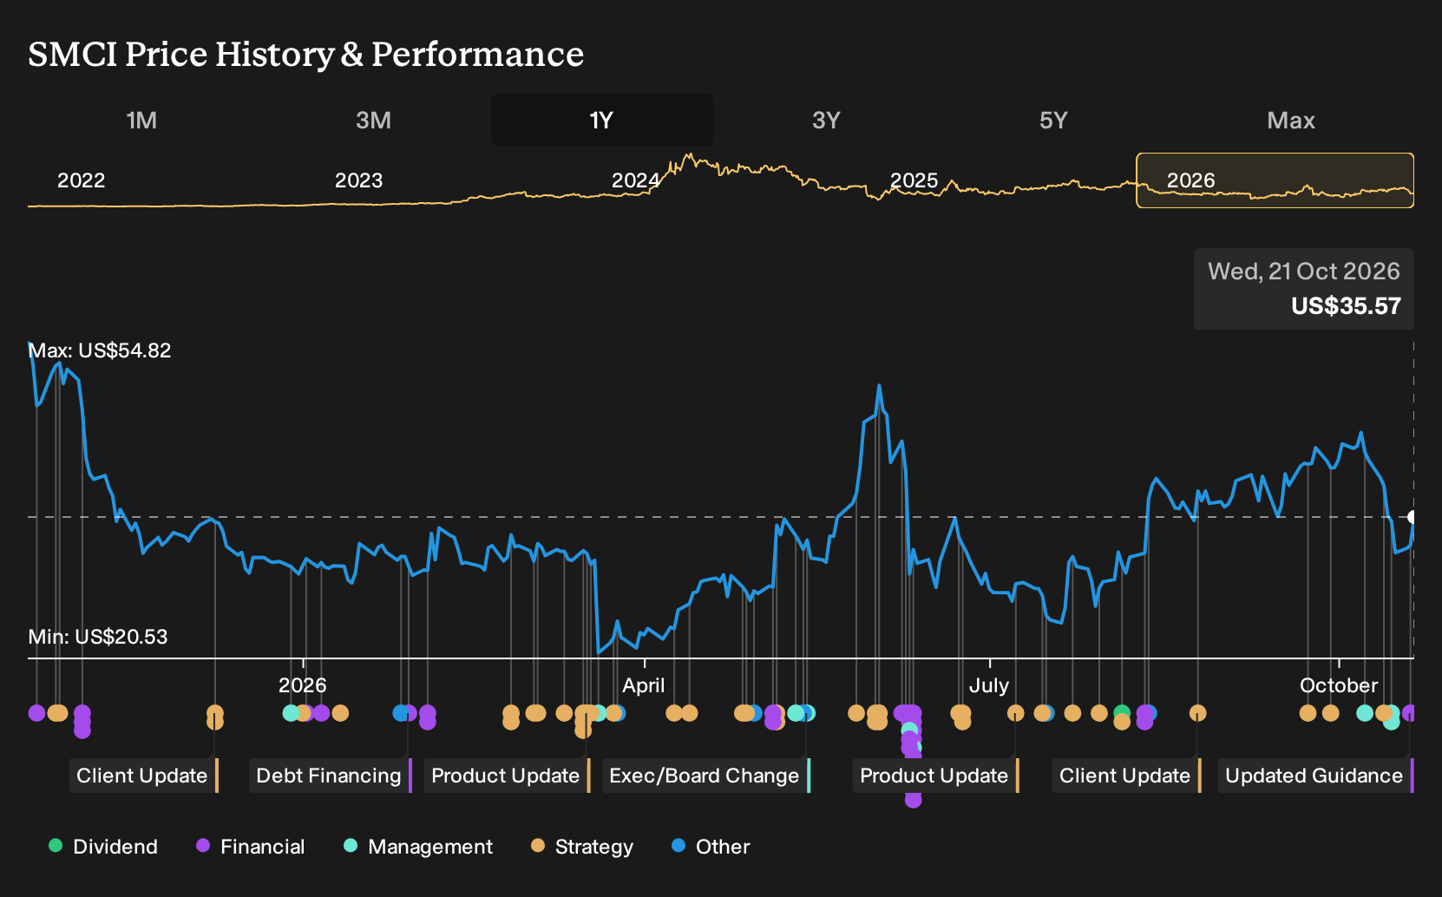Open the Exec/Board Change event label

(x=706, y=776)
